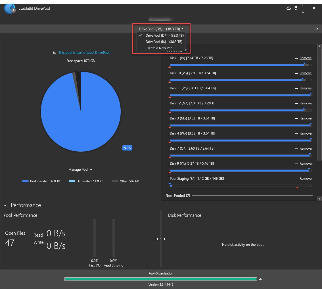
Task: Remove Disk 10 (V:\) from the pool
Action: click(305, 73)
